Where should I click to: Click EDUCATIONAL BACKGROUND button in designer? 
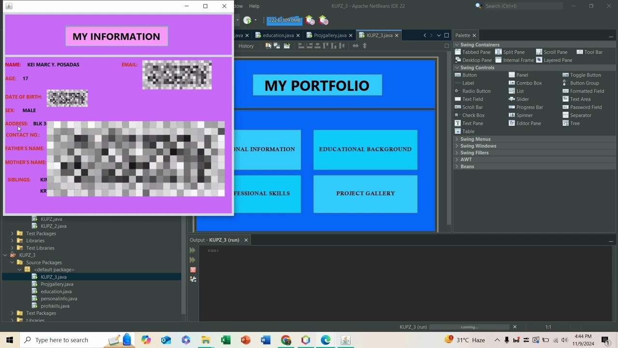(365, 149)
